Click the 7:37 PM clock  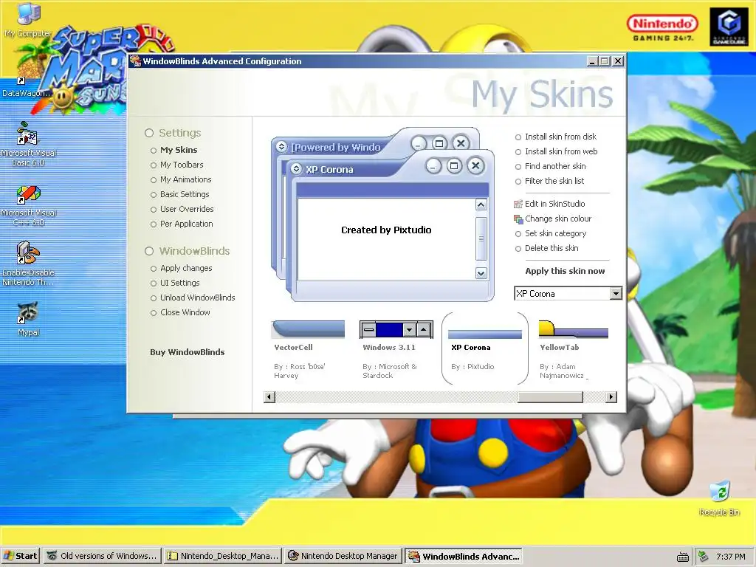[730, 557]
